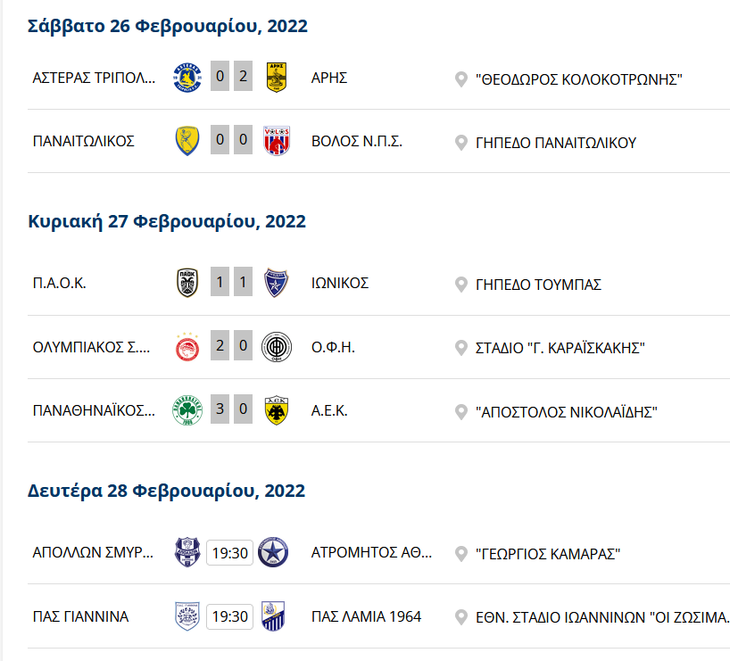Click the 19:30 kickoff time for Apollon Smyrnis

point(229,553)
